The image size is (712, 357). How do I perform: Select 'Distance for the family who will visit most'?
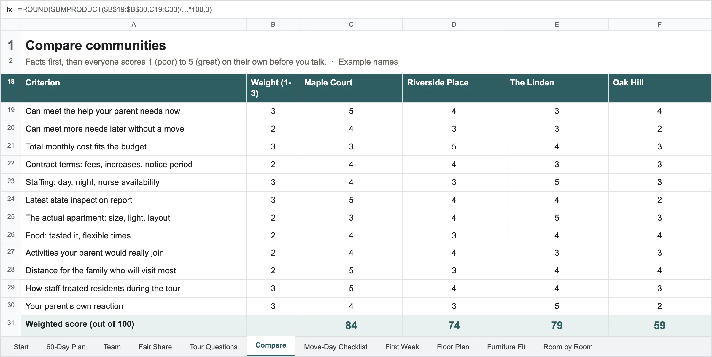134,271
